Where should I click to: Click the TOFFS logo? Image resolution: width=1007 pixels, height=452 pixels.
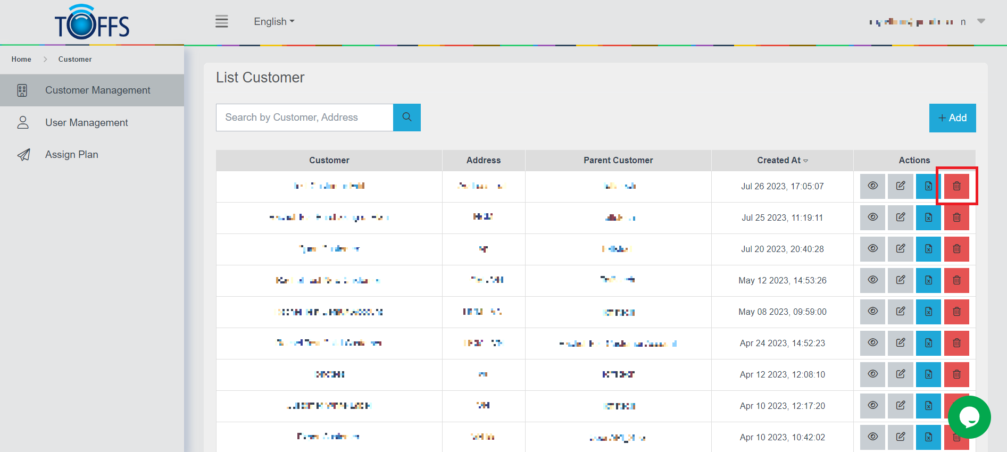pyautogui.click(x=92, y=22)
